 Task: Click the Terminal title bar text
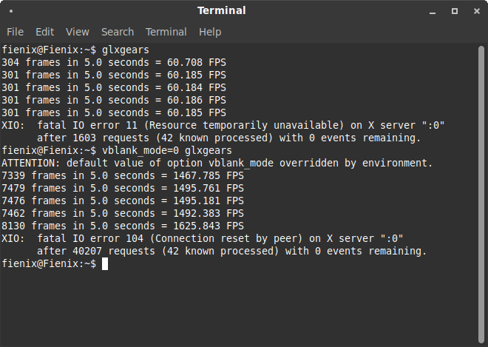221,11
